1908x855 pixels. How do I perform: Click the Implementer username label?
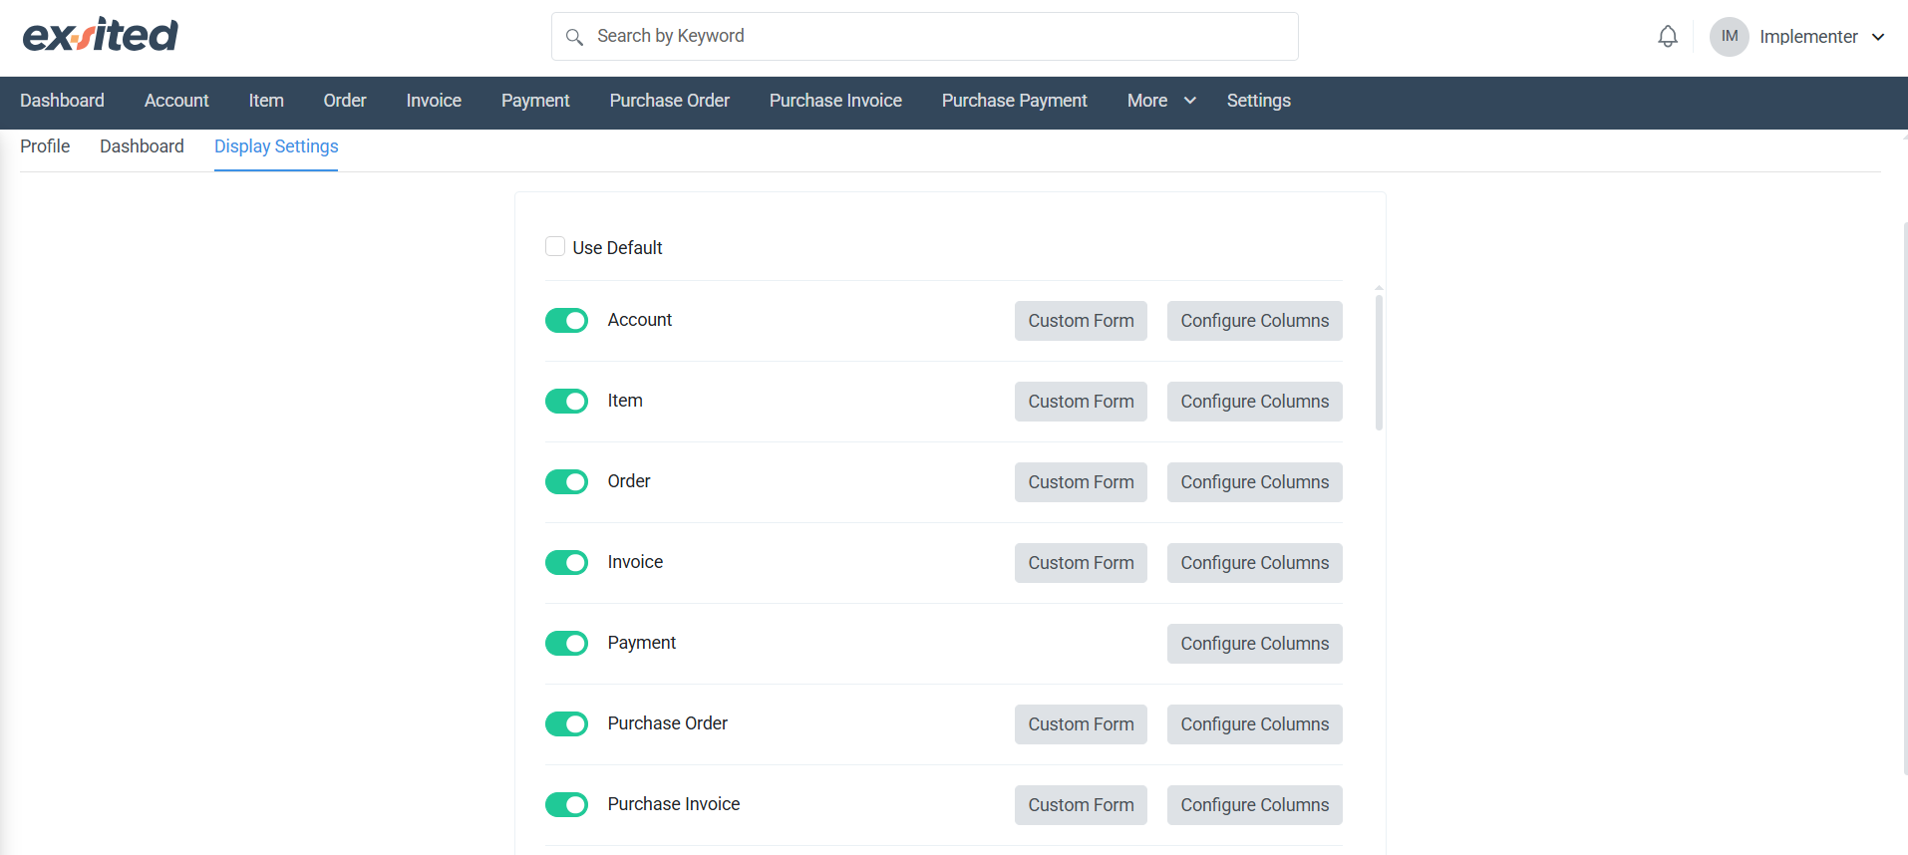tap(1808, 37)
